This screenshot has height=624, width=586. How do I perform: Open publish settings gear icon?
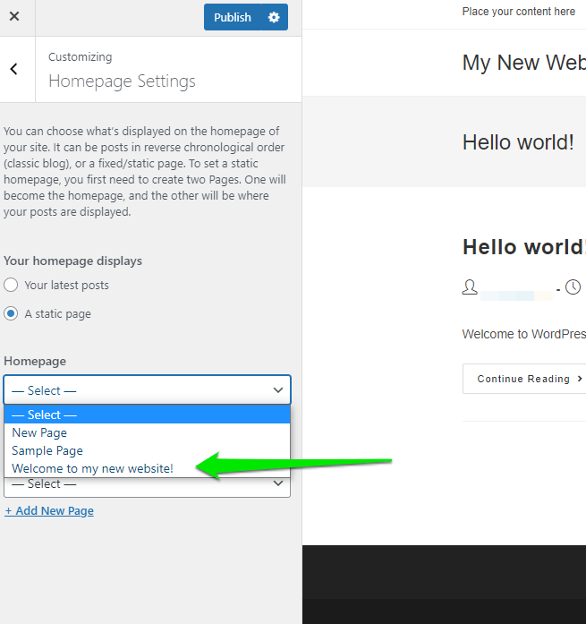pos(274,17)
